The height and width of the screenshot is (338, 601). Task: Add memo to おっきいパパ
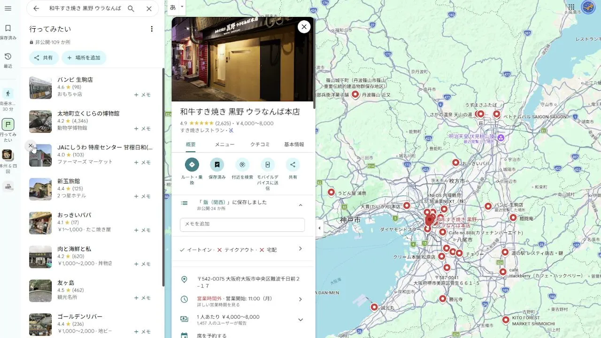[143, 230]
